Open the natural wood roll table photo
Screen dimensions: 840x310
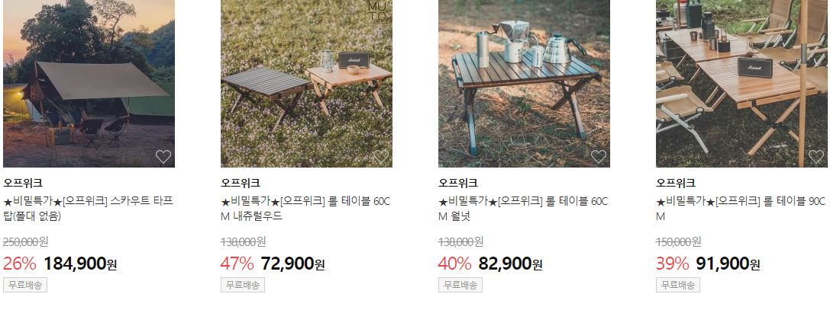306,83
